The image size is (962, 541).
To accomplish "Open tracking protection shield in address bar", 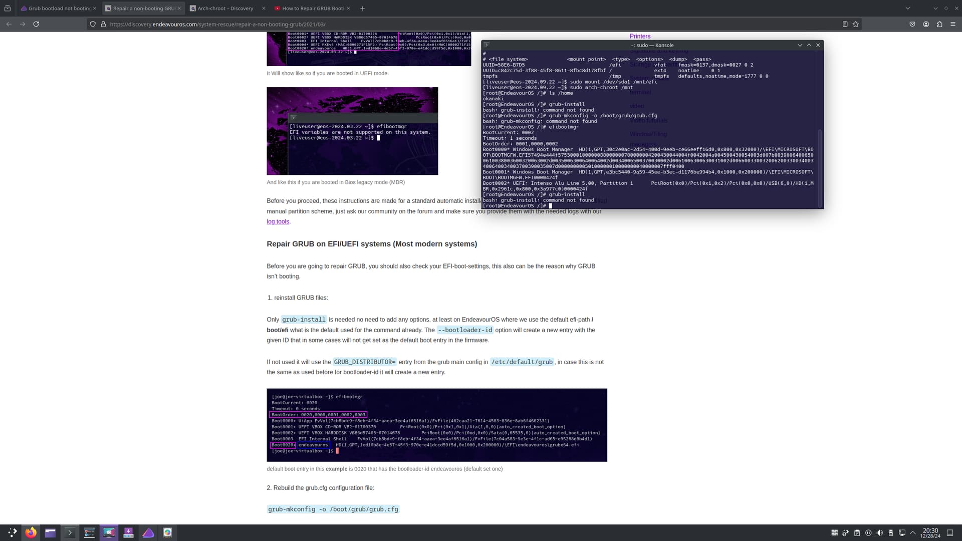I will click(93, 24).
